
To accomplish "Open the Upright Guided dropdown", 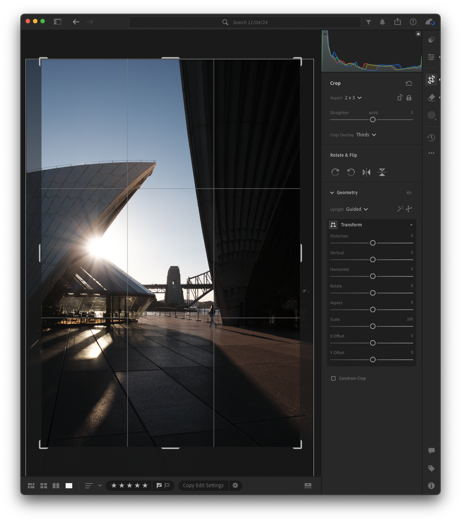I will coord(357,209).
